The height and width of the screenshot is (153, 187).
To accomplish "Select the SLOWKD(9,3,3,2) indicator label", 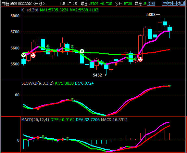I will [37, 83].
